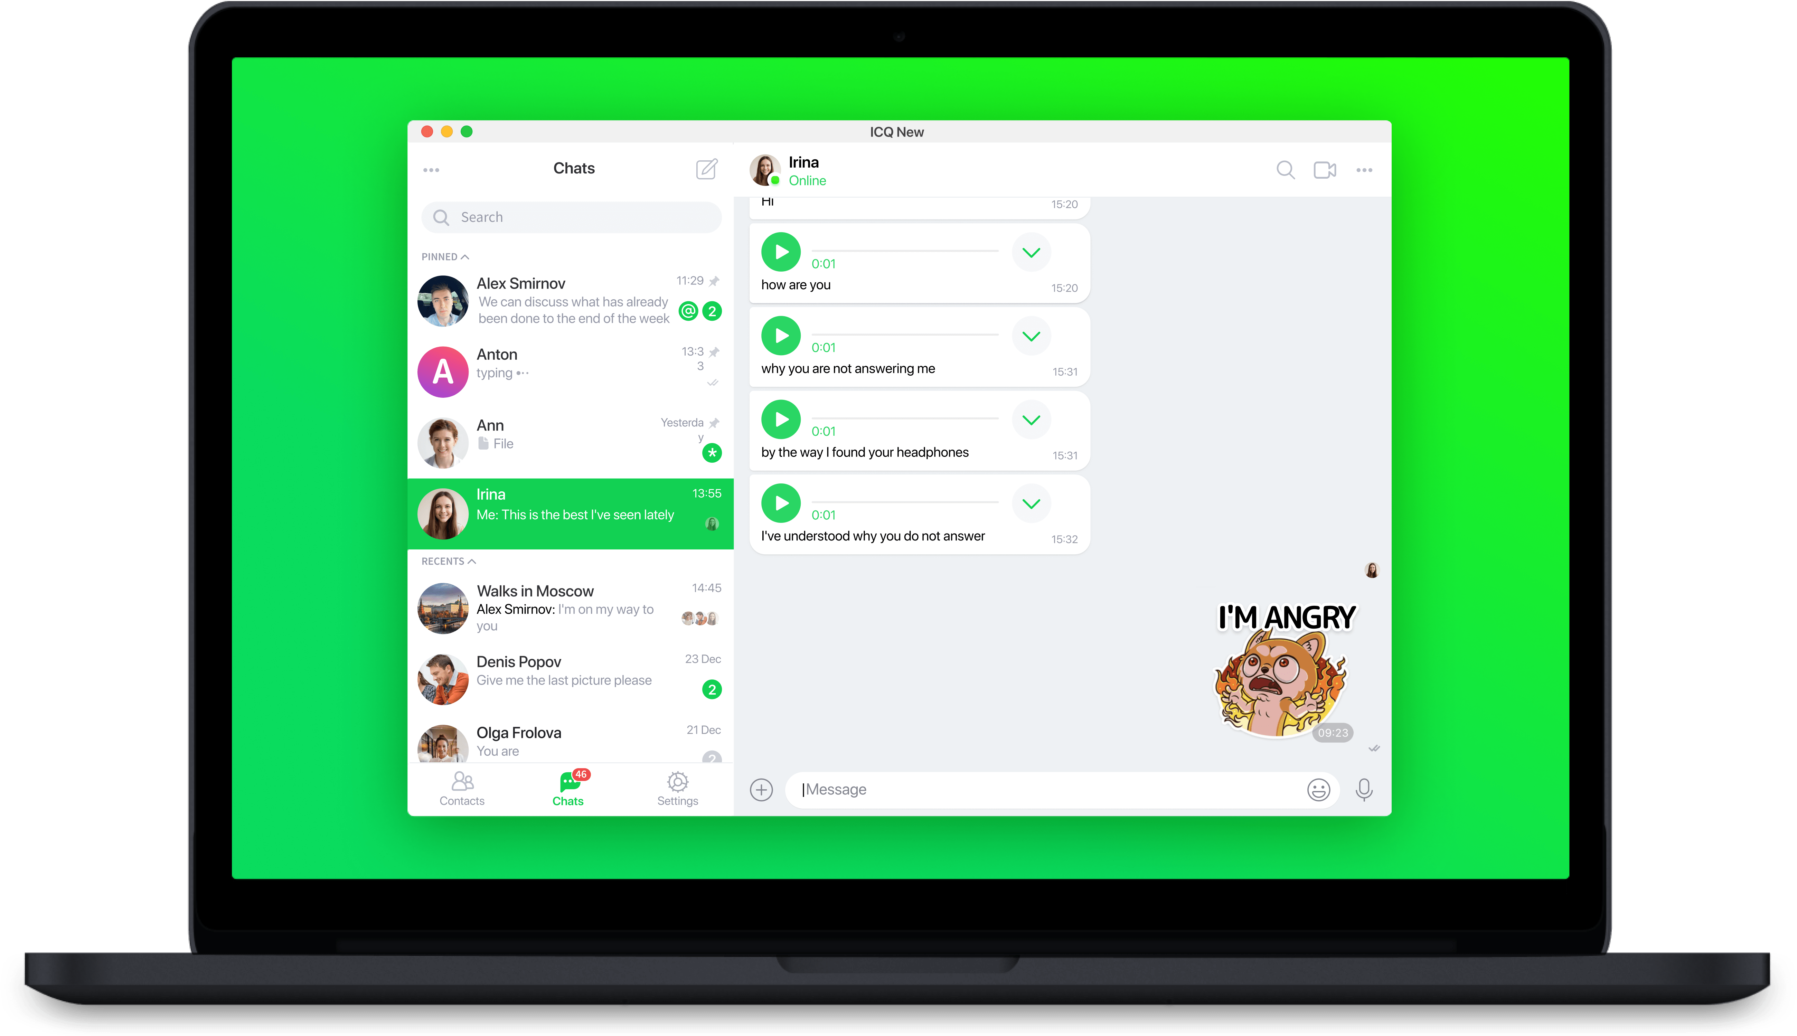Collapse the RECENTS chats section
The image size is (1797, 1036).
[473, 561]
